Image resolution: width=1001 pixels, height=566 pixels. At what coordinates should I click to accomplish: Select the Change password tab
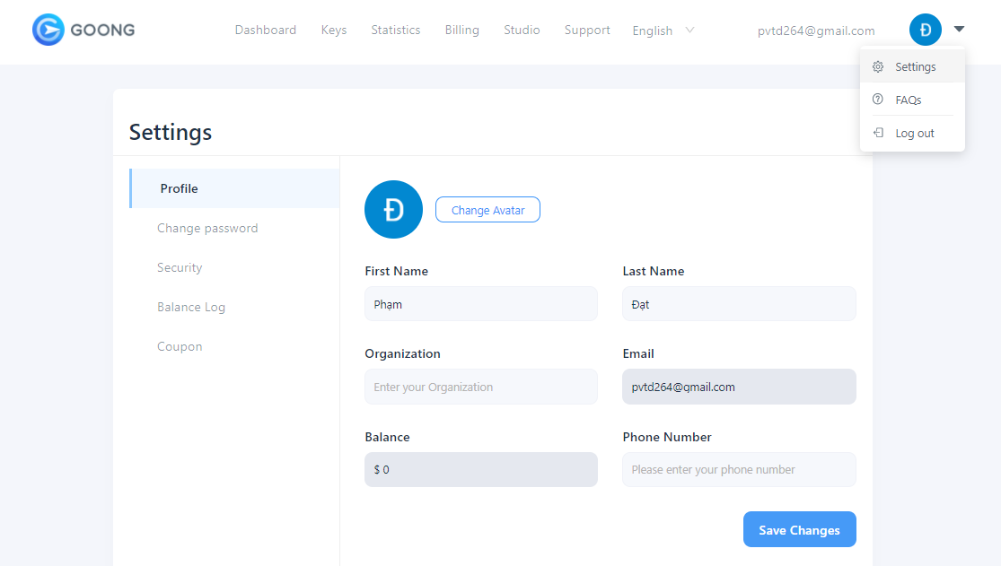(x=207, y=228)
